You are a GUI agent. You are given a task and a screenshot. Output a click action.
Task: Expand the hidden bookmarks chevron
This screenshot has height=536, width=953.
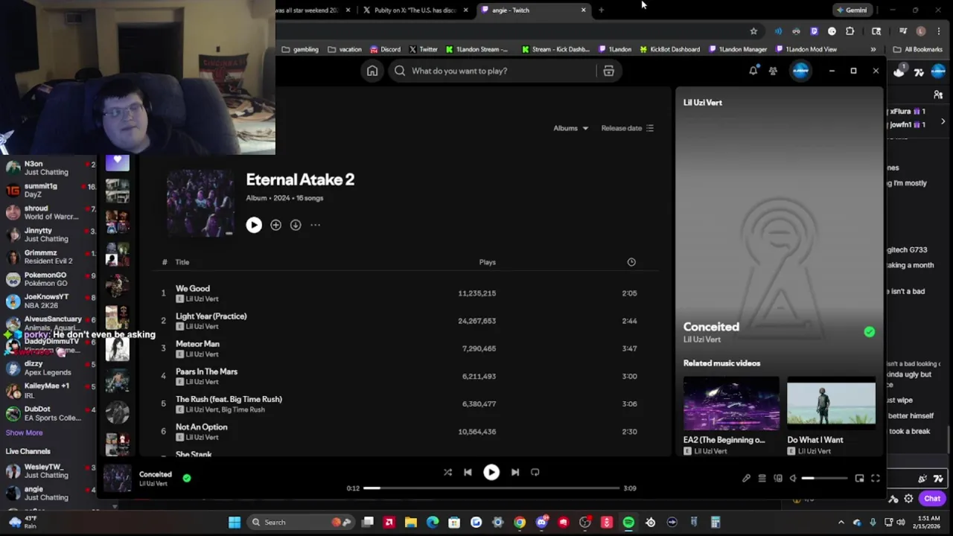coord(873,49)
